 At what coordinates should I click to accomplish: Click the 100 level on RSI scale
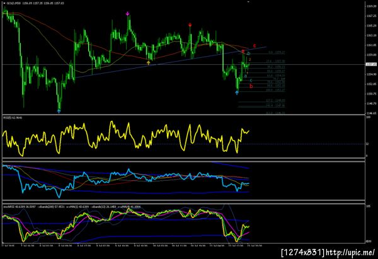click(368, 117)
